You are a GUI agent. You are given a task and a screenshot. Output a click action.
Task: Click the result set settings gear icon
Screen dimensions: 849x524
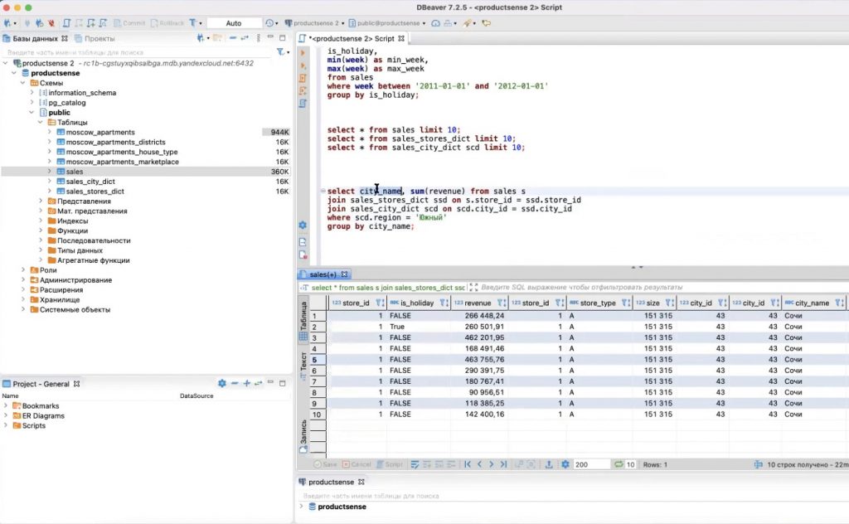(x=565, y=464)
